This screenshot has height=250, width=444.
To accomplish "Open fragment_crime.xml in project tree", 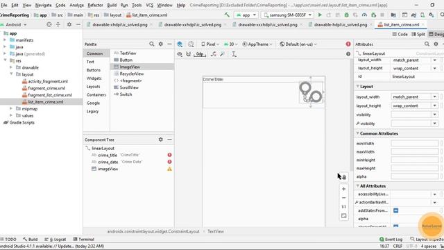I will pos(46,88).
